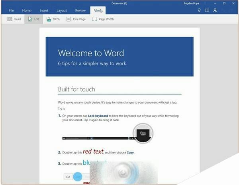The image size is (239, 185).
Task: Click the Read mode book icon
Action: tap(10, 19)
